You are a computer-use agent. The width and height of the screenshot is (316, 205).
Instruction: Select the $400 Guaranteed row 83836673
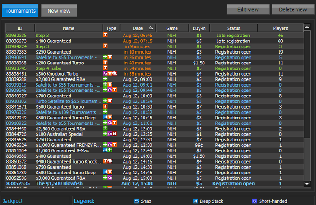coord(154,41)
